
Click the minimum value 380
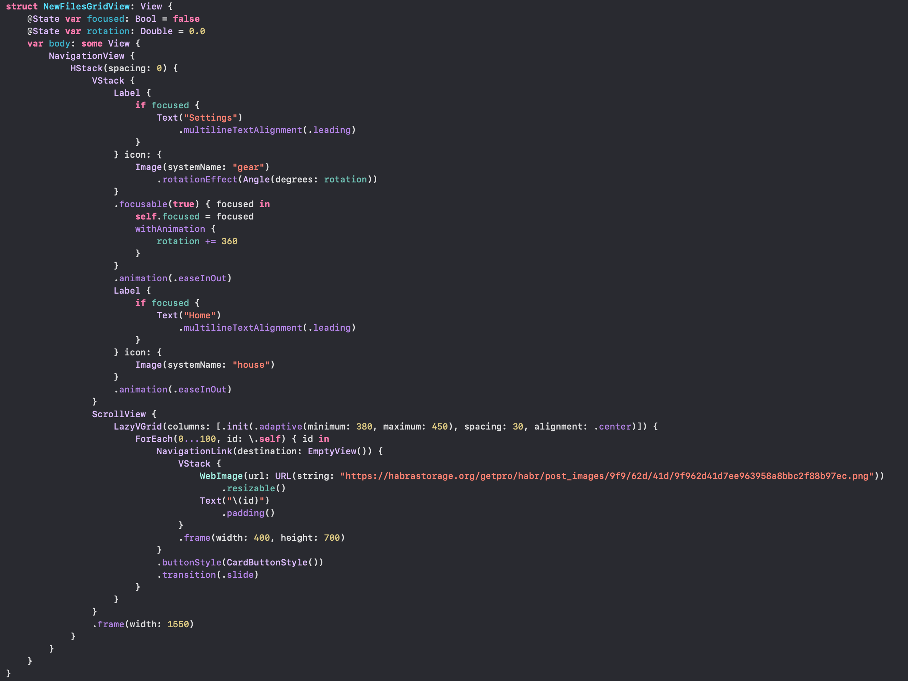pyautogui.click(x=365, y=427)
